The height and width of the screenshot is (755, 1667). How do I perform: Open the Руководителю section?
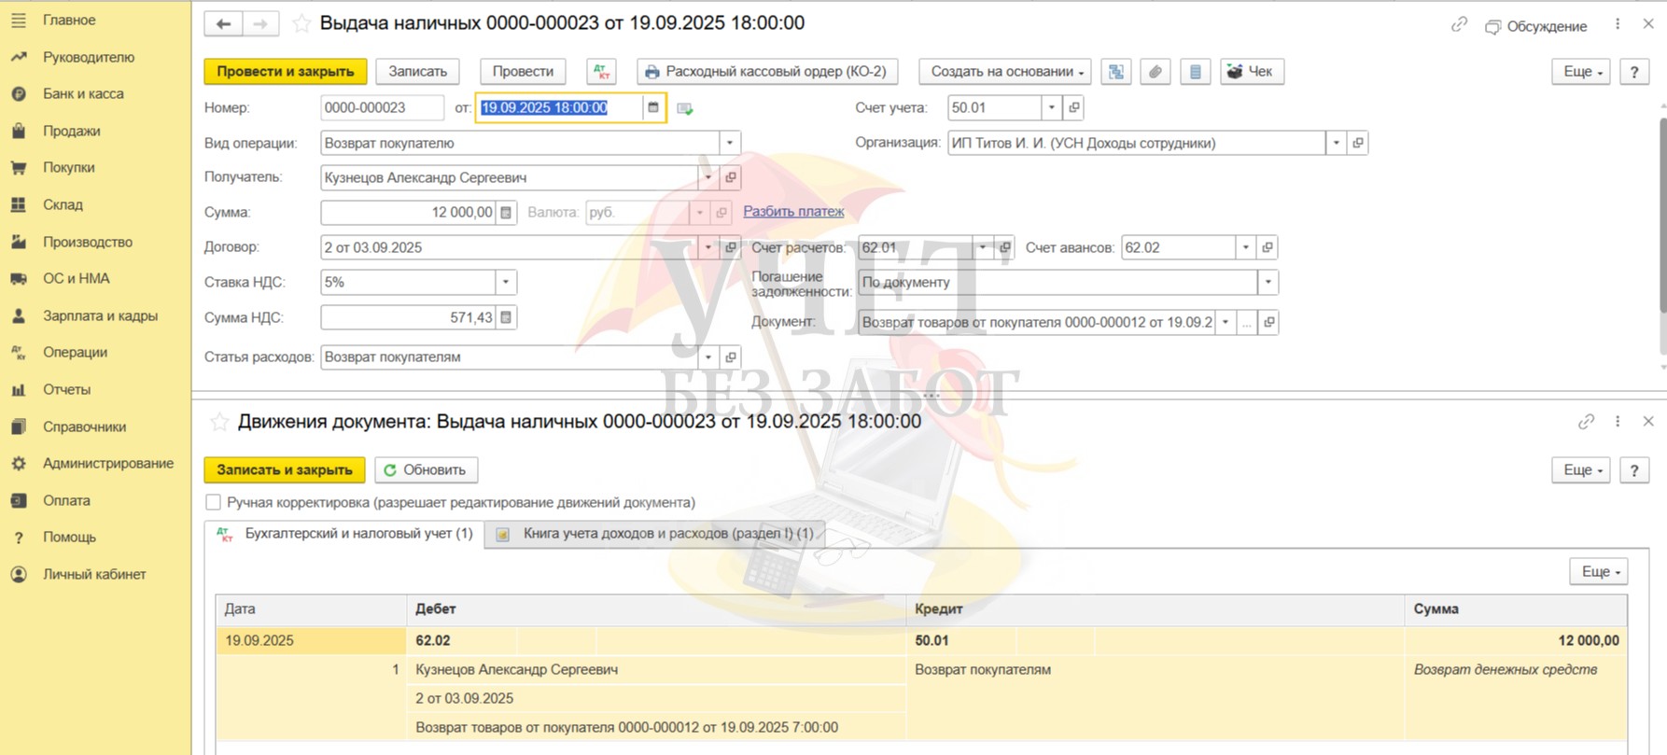(x=89, y=57)
